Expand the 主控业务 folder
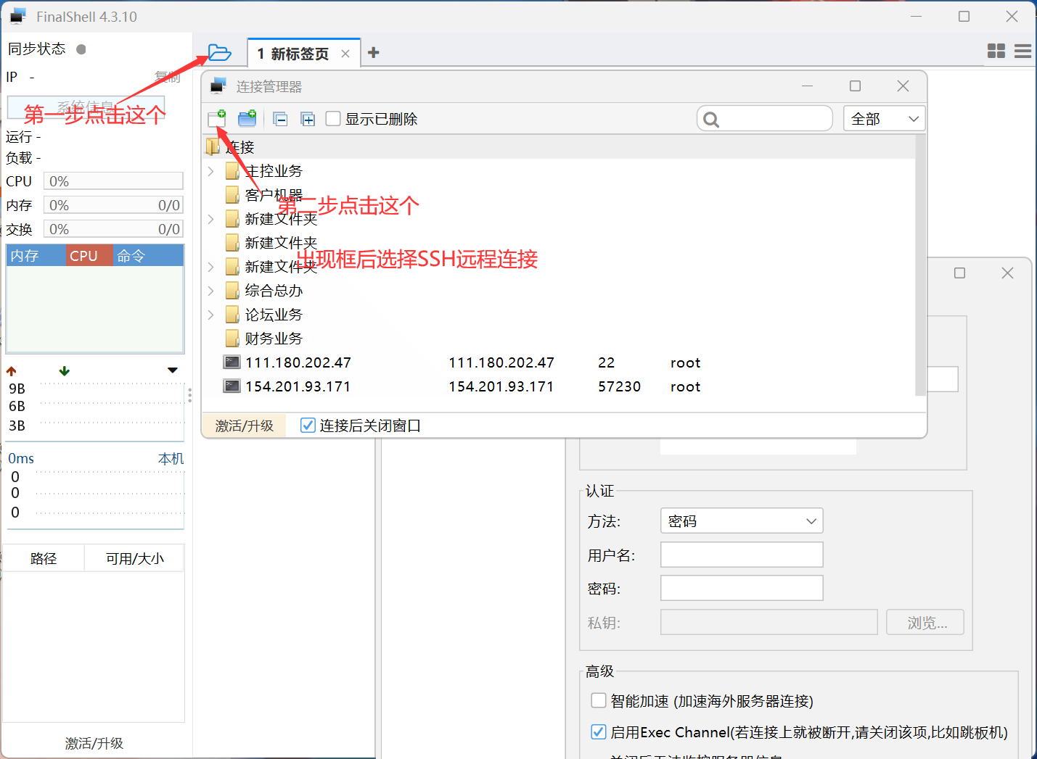 pos(210,171)
